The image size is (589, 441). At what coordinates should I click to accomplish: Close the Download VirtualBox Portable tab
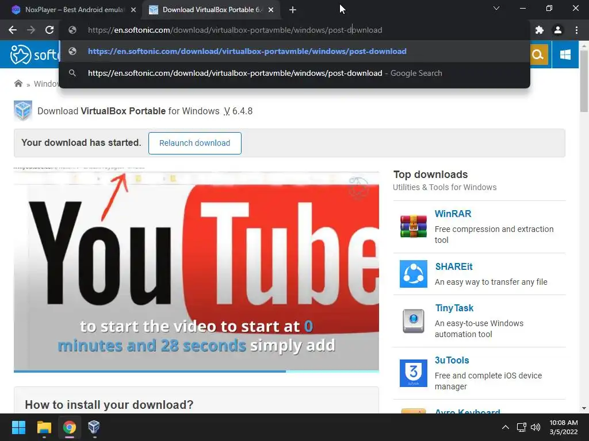[x=271, y=10]
